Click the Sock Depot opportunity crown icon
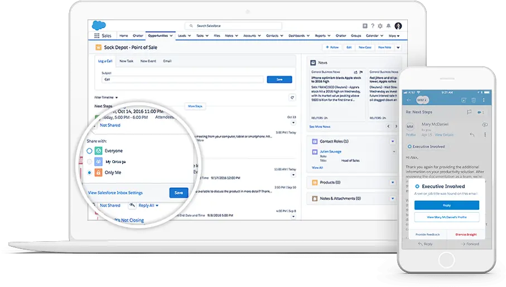The image size is (506, 287). (98, 47)
